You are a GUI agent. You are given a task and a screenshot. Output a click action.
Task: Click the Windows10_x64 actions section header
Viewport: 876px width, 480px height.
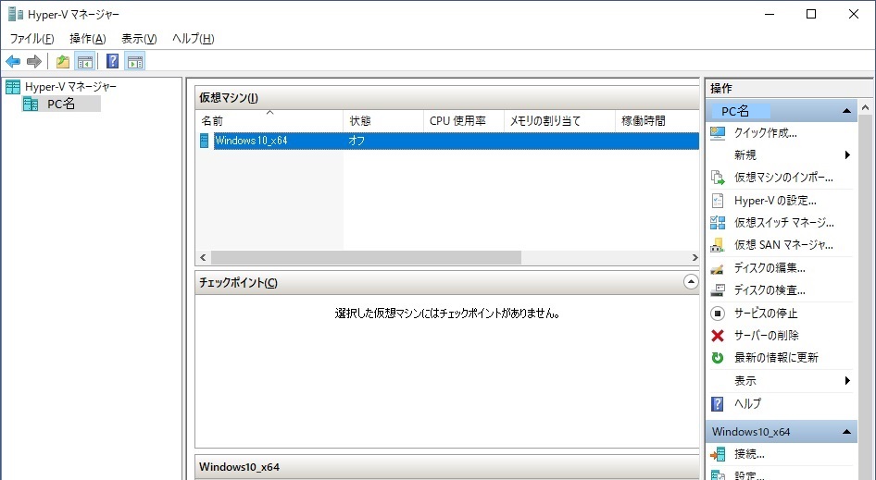point(781,431)
